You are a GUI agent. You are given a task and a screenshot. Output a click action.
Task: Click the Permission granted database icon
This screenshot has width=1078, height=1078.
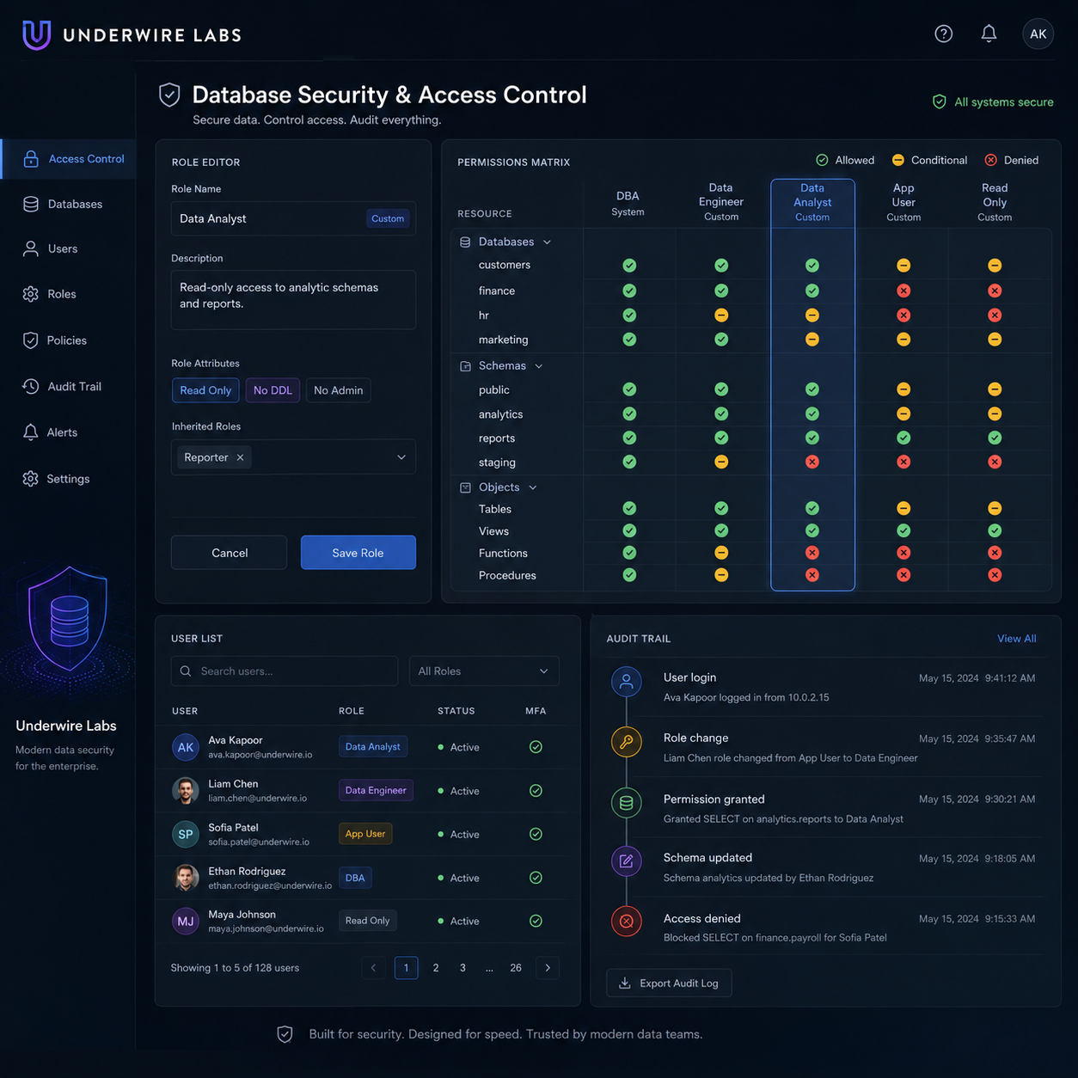[627, 803]
